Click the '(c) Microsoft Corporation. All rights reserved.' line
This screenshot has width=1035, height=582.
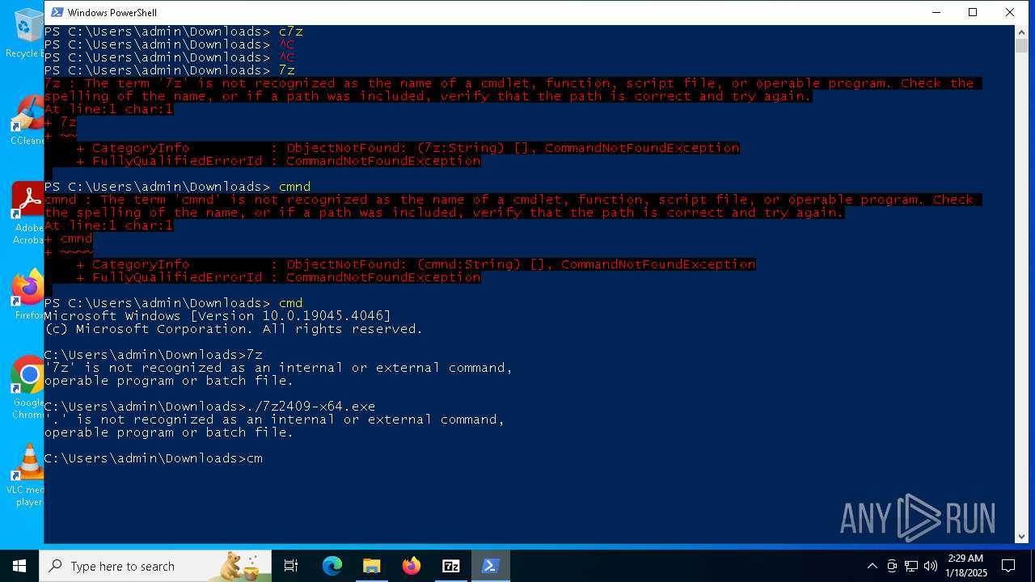point(234,329)
